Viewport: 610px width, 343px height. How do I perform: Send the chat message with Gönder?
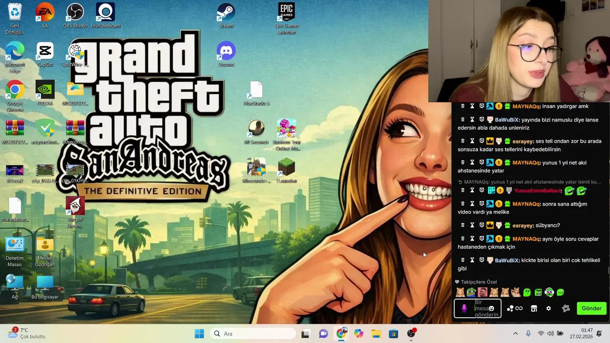[x=591, y=308]
